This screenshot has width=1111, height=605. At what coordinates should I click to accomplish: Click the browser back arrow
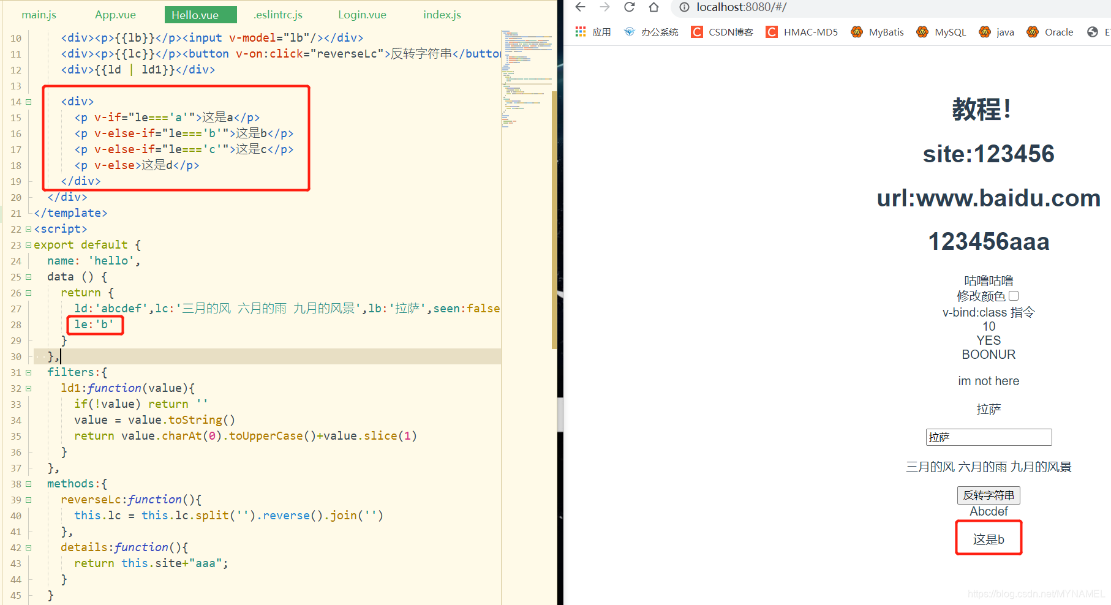pyautogui.click(x=581, y=7)
